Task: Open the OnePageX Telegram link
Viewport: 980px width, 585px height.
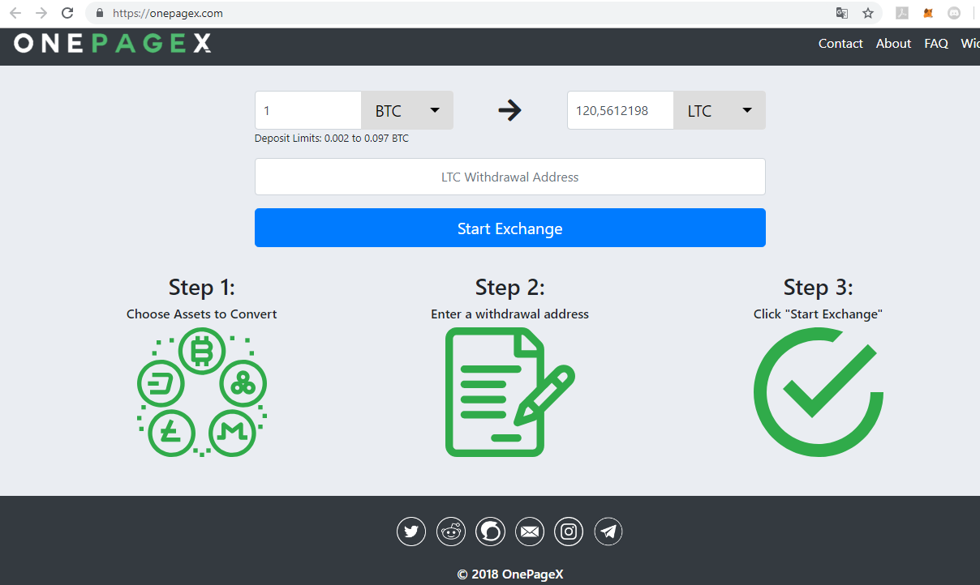Action: [608, 532]
